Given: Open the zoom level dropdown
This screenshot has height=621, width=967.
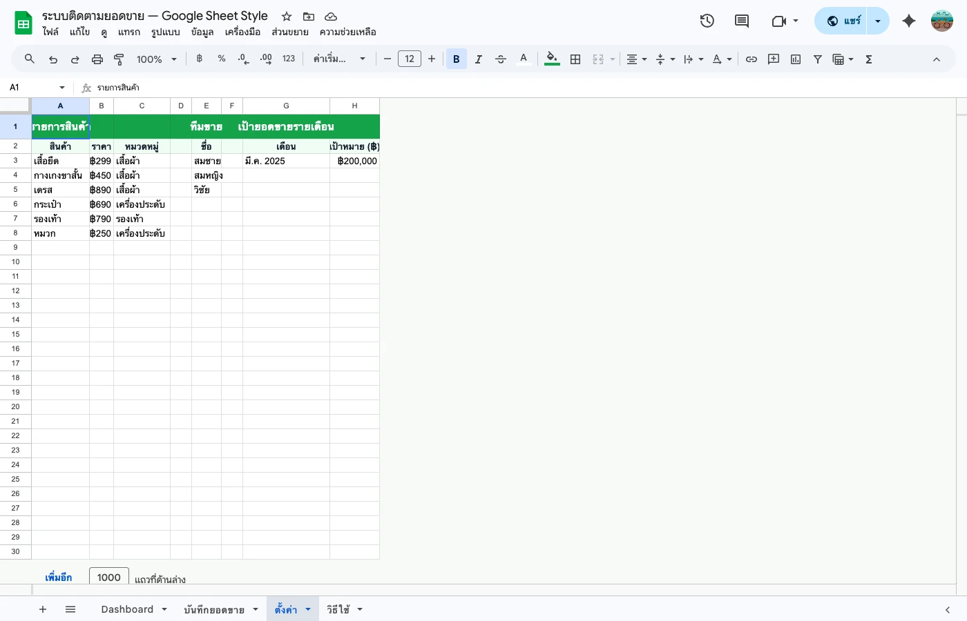Looking at the screenshot, I should (x=155, y=59).
